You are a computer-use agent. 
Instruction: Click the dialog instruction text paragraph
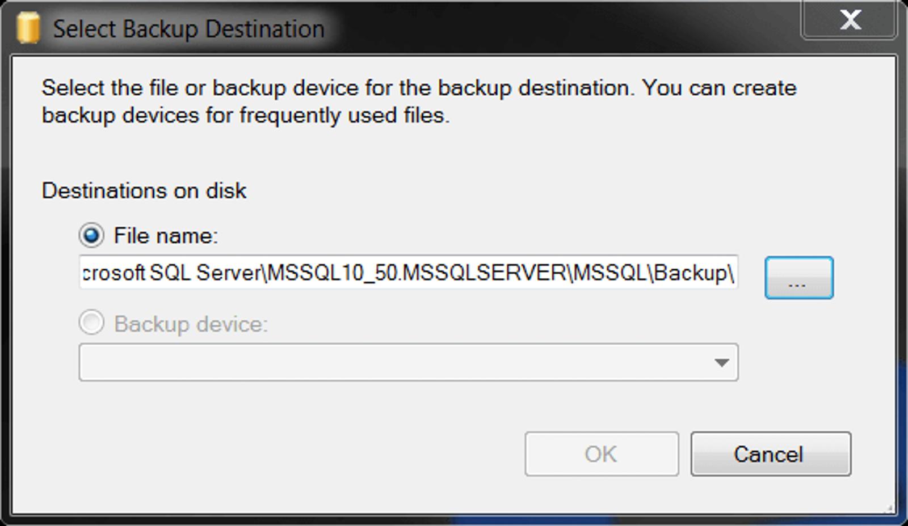(419, 101)
